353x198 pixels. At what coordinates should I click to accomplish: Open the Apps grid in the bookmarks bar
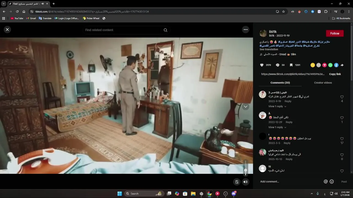point(4,18)
